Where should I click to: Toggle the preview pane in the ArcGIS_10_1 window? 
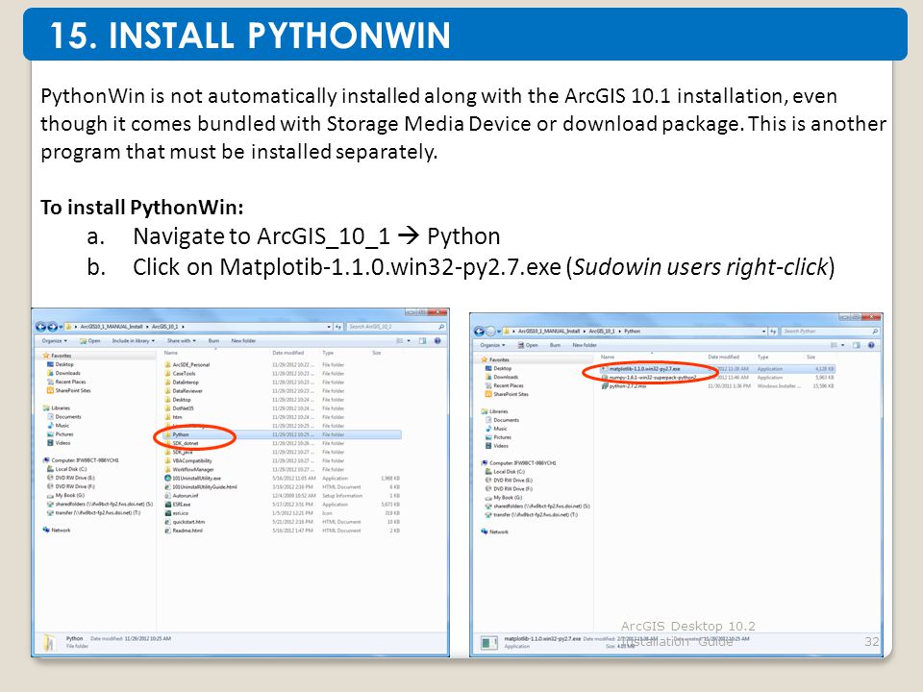click(x=422, y=340)
